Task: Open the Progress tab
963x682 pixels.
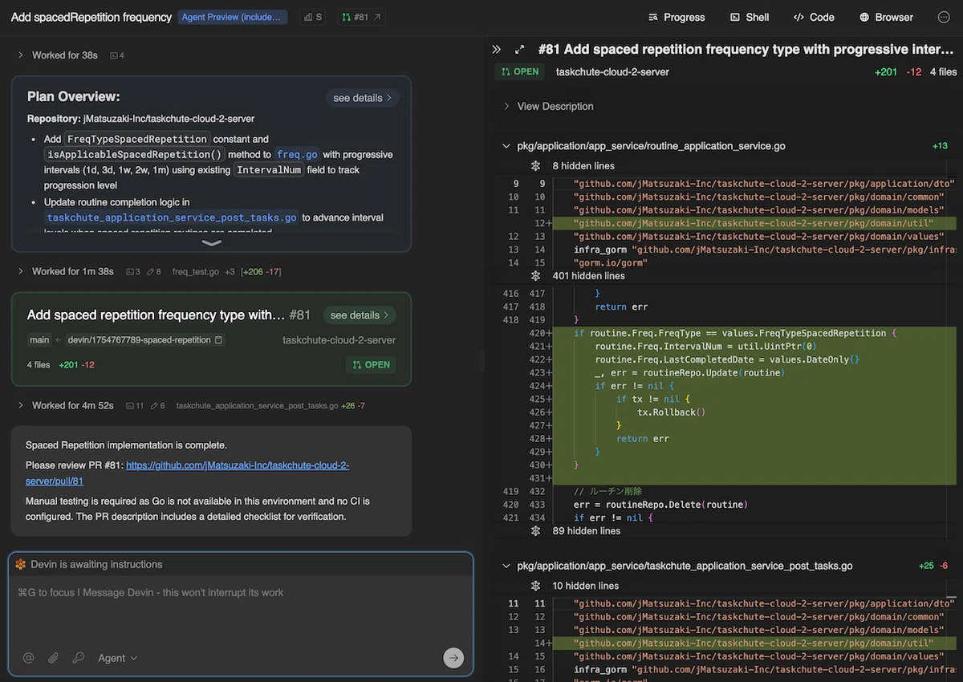Action: click(x=677, y=17)
